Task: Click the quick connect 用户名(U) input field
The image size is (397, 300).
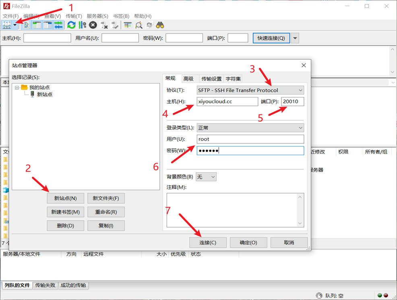Action: pyautogui.click(x=120, y=38)
